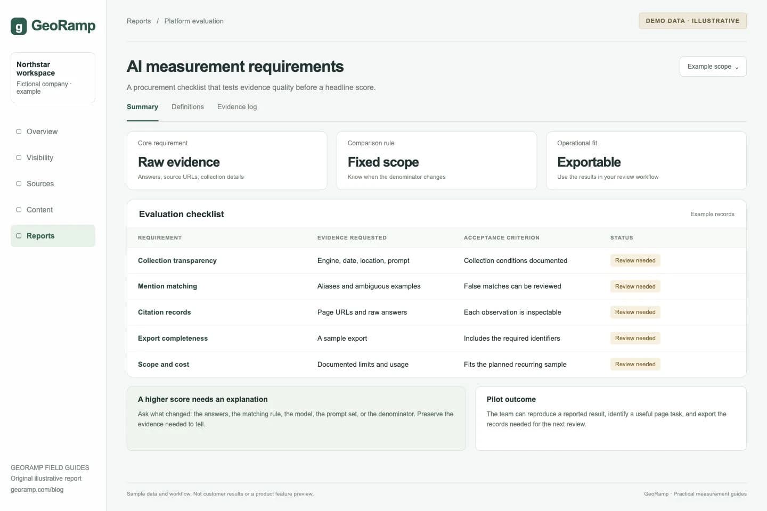Viewport: 767px width, 511px height.
Task: Click the Pilot outcome heading
Action: coord(511,399)
